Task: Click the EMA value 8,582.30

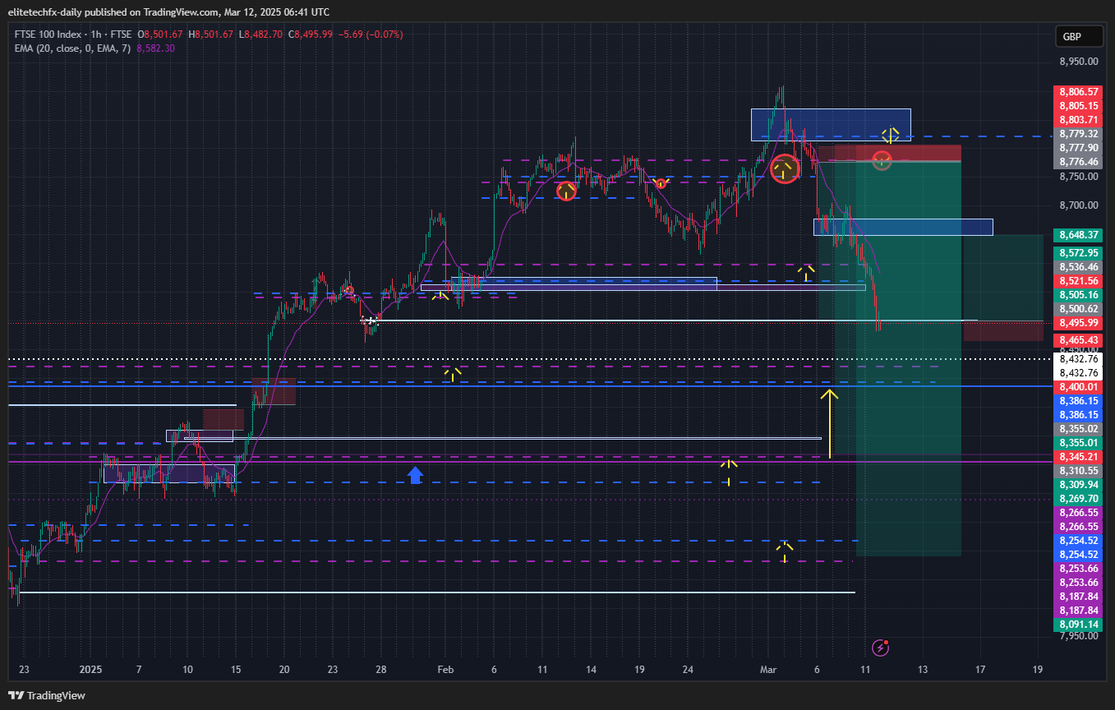Action: 155,48
